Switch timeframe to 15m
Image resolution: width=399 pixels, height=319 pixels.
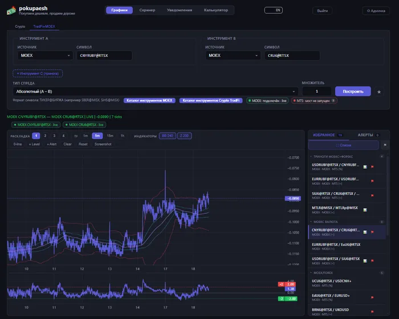click(110, 136)
